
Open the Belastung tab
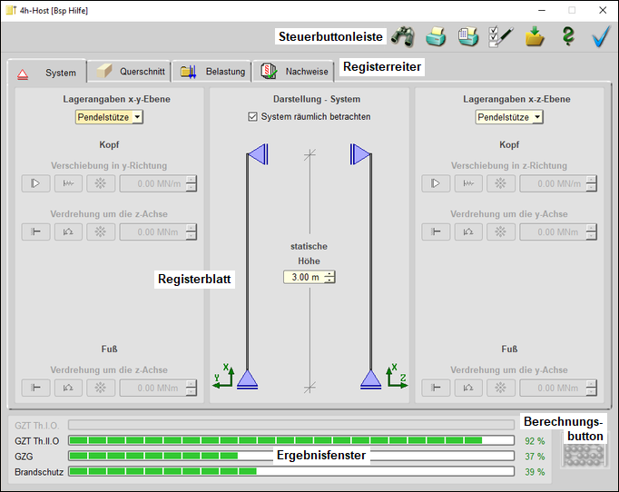tap(213, 71)
